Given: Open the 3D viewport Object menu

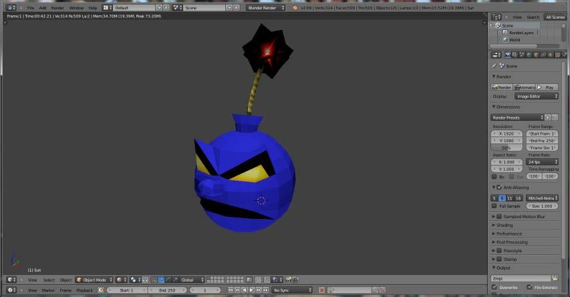Looking at the screenshot, I should tap(65, 280).
